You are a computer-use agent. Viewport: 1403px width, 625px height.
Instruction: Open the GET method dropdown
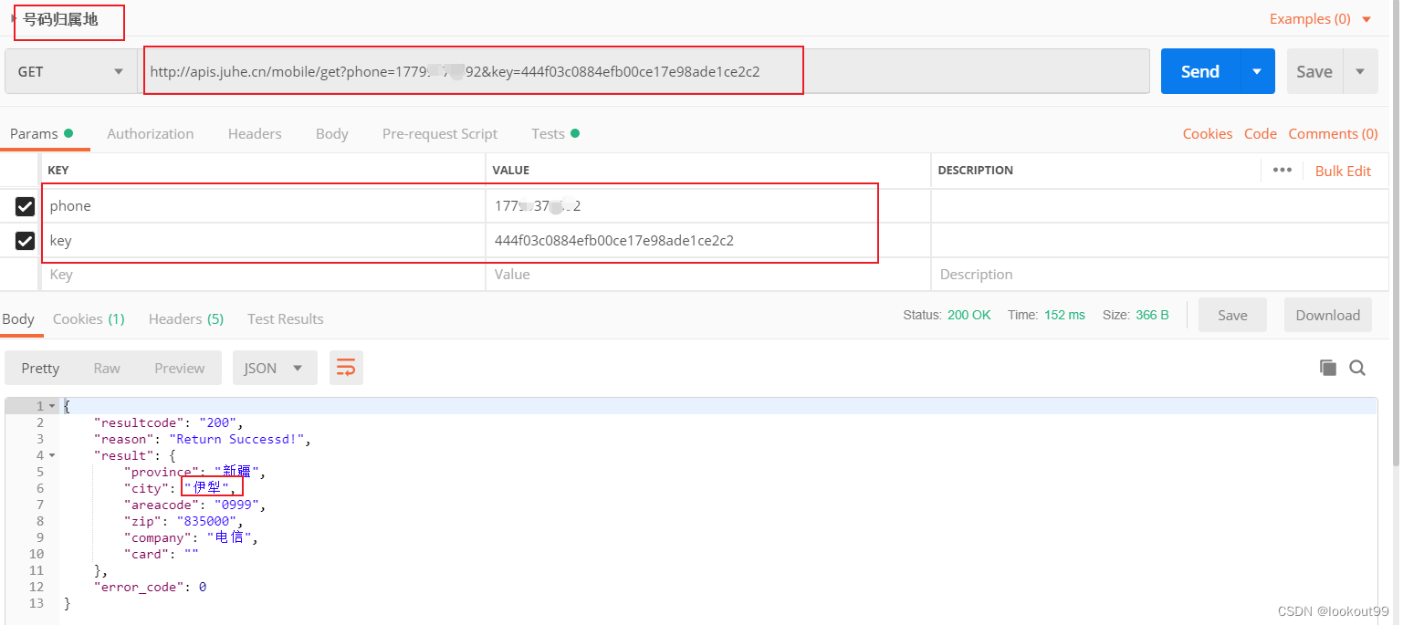point(70,71)
